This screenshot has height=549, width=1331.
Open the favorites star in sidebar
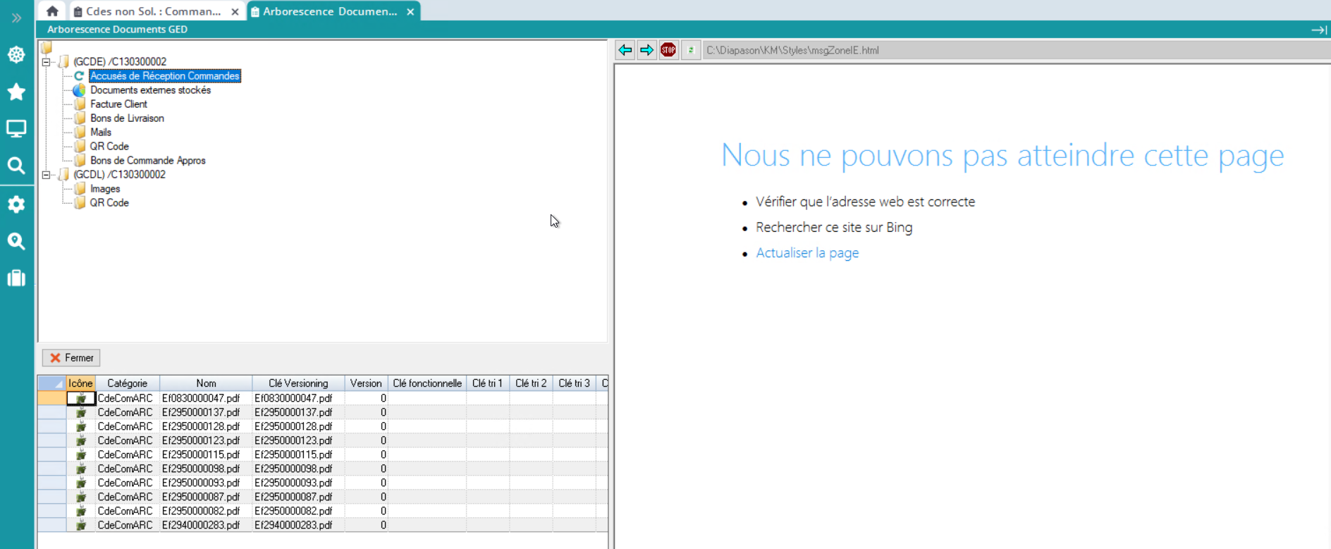pos(16,92)
